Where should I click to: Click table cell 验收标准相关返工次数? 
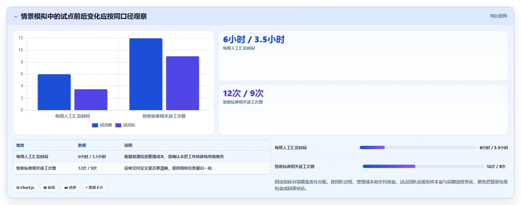coord(36,168)
